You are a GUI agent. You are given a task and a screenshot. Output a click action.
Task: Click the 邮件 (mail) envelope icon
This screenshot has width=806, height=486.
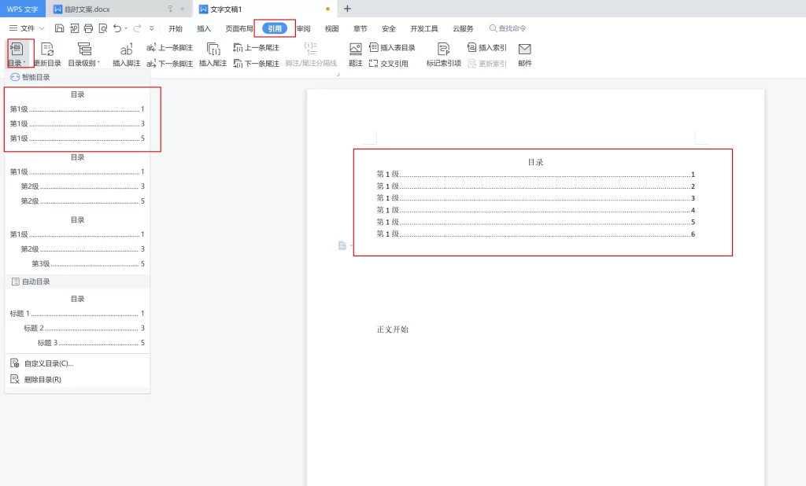[525, 49]
